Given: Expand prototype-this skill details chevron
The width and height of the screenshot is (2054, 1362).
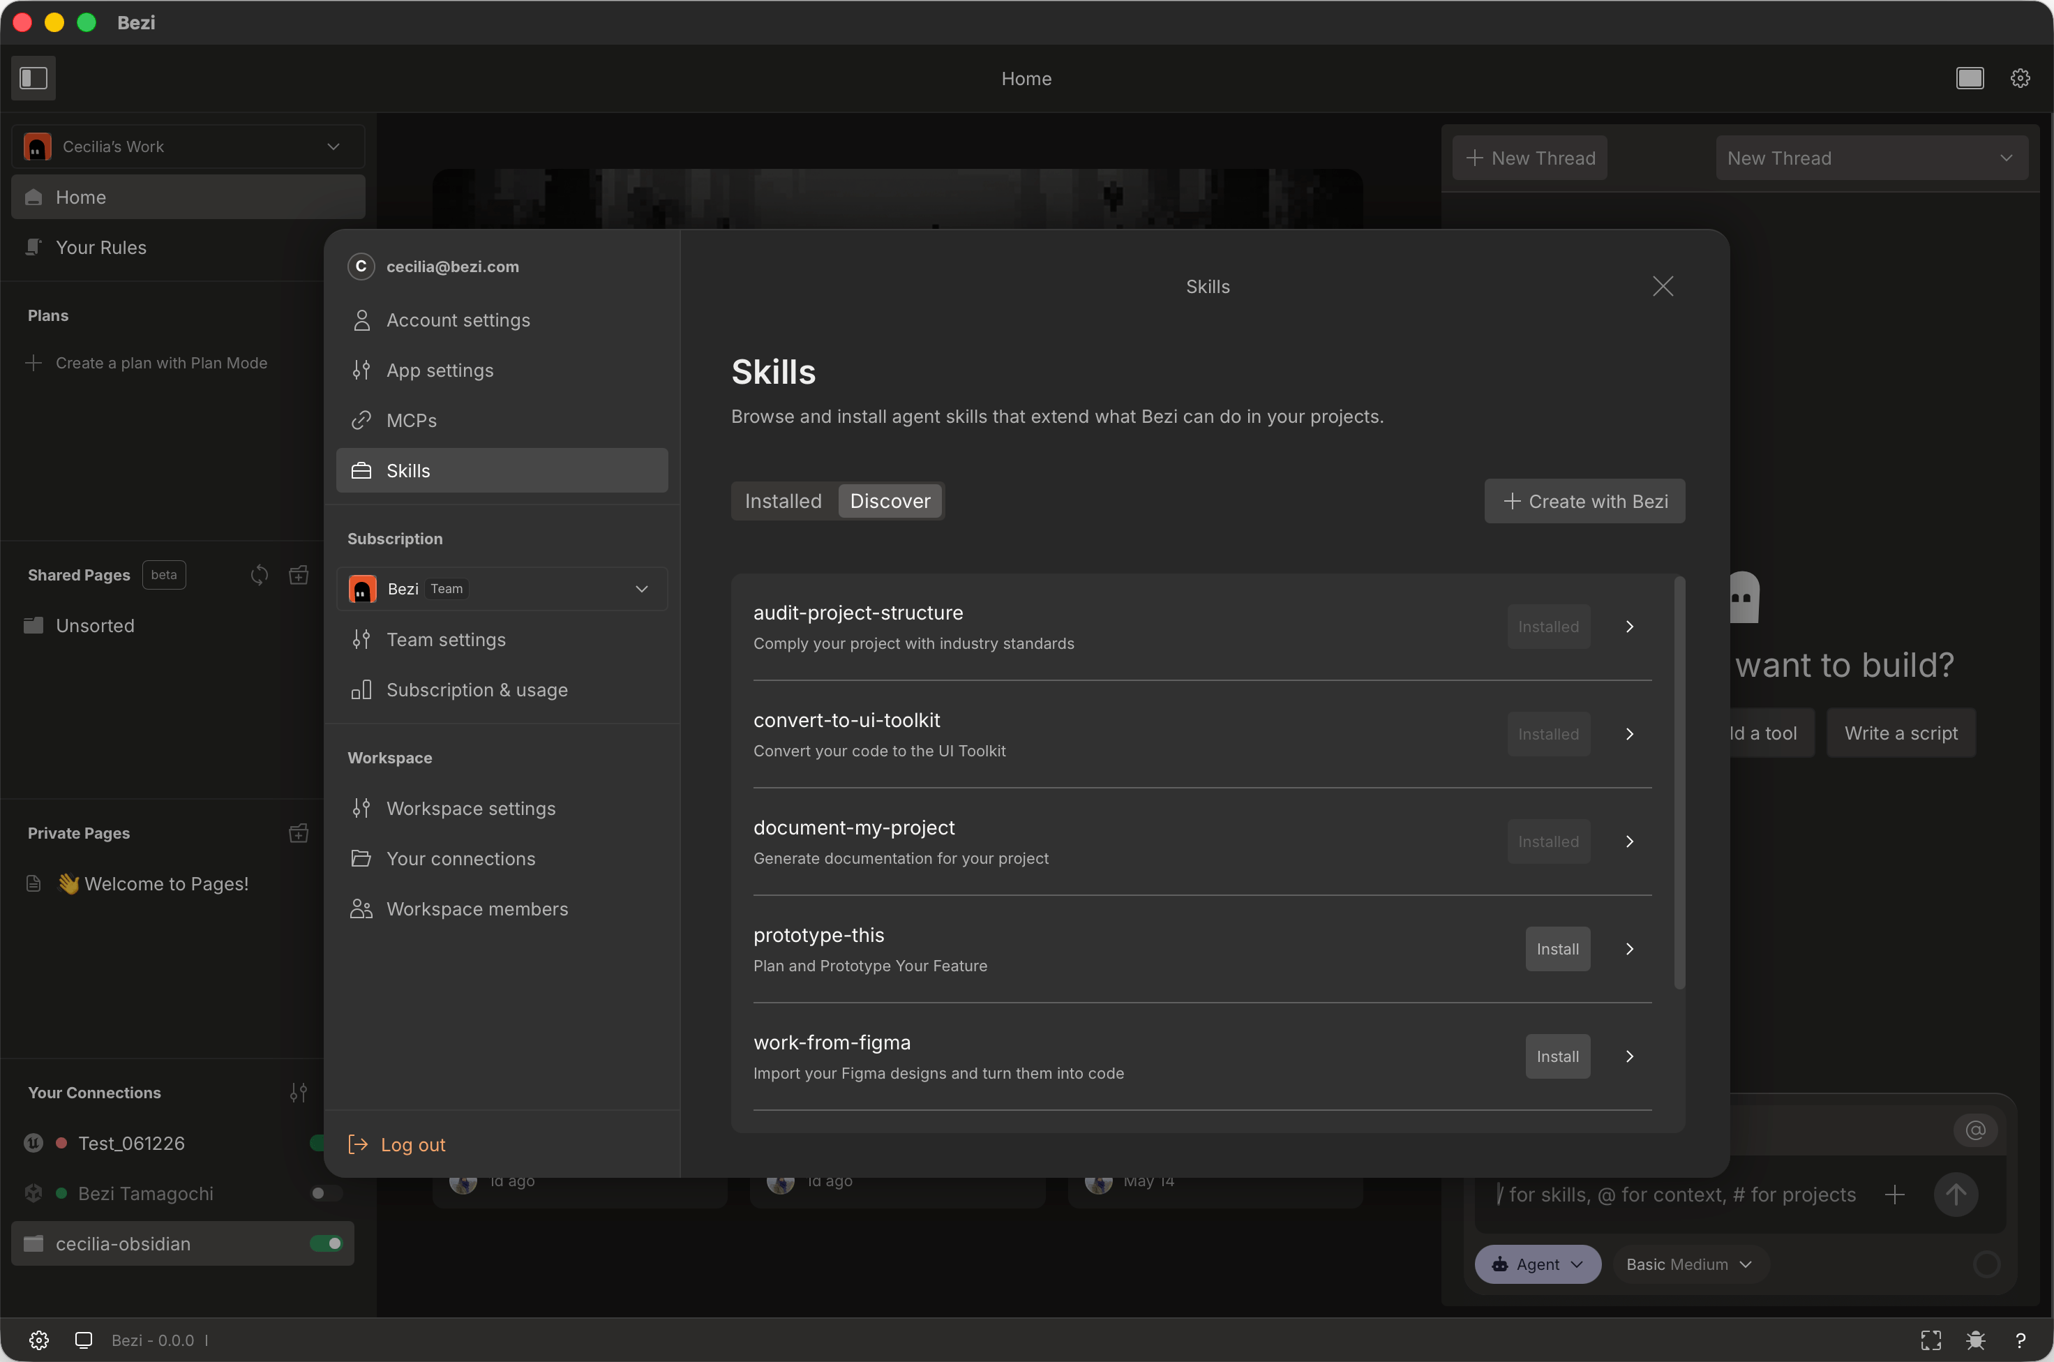Looking at the screenshot, I should point(1629,948).
